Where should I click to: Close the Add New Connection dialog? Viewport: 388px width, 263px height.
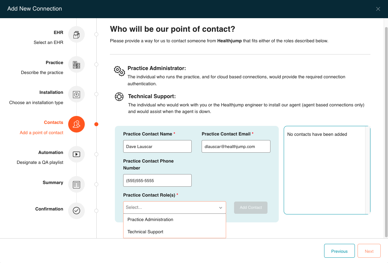click(378, 9)
